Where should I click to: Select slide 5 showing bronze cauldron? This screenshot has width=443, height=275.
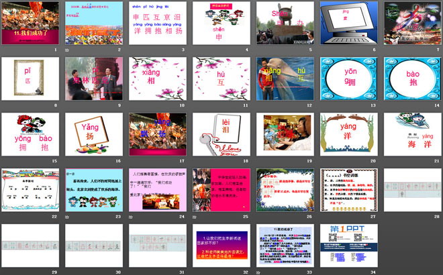pyautogui.click(x=285, y=23)
